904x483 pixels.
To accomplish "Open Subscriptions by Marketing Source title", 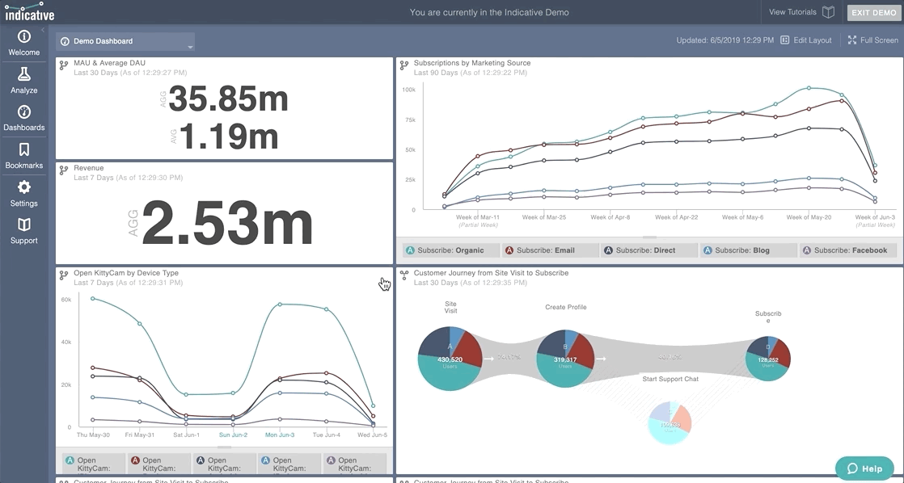I will (x=472, y=63).
